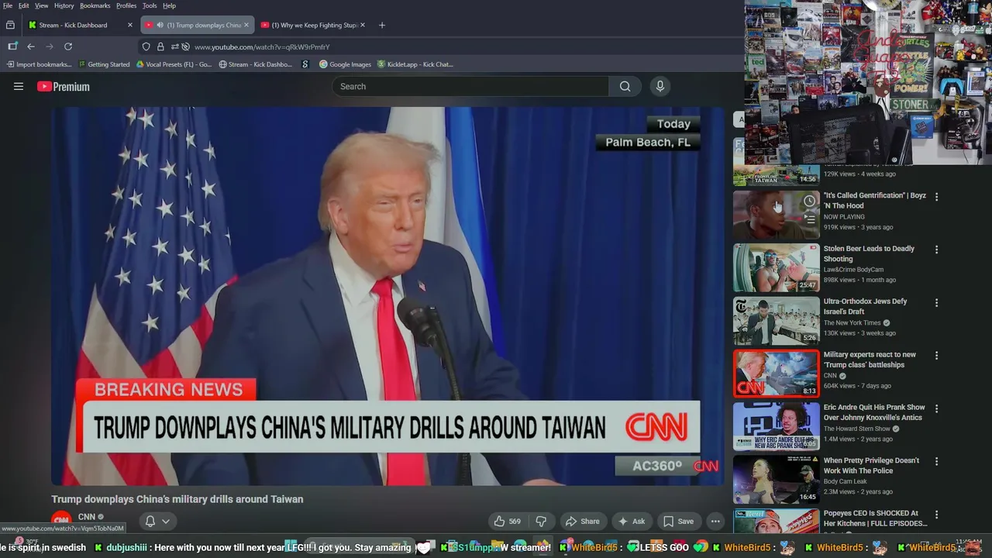Click the YouTube search input field

click(470, 87)
